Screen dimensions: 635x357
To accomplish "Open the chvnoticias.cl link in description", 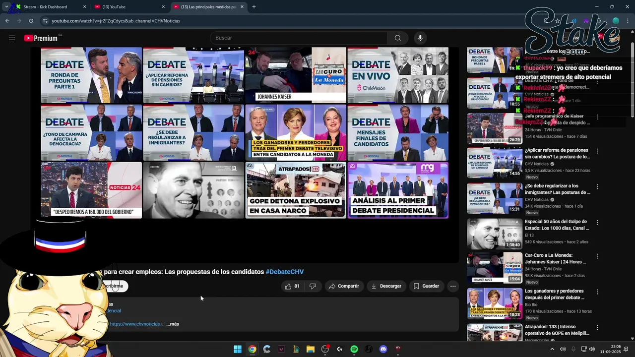I will [136, 324].
